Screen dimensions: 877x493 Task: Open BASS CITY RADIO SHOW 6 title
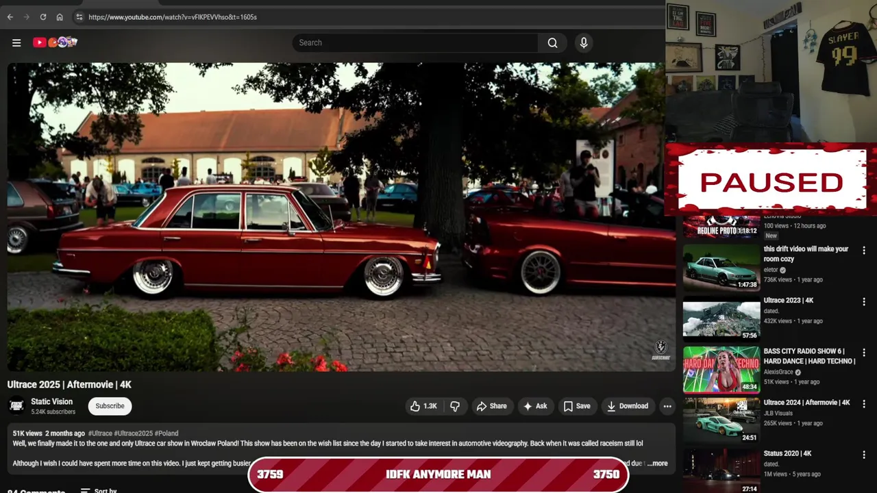pos(809,356)
